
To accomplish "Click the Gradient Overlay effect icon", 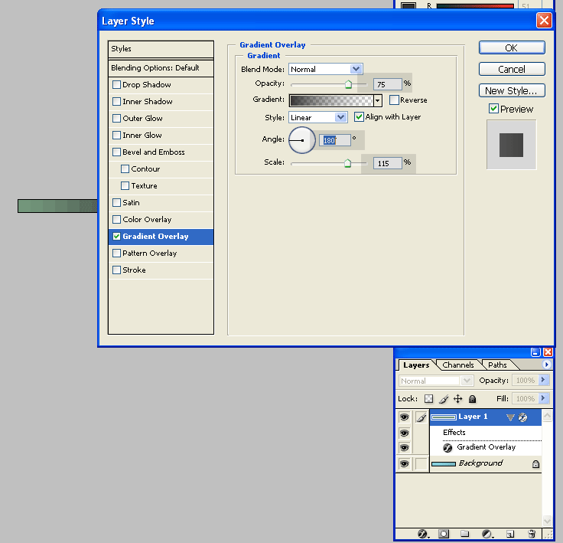I will 447,448.
